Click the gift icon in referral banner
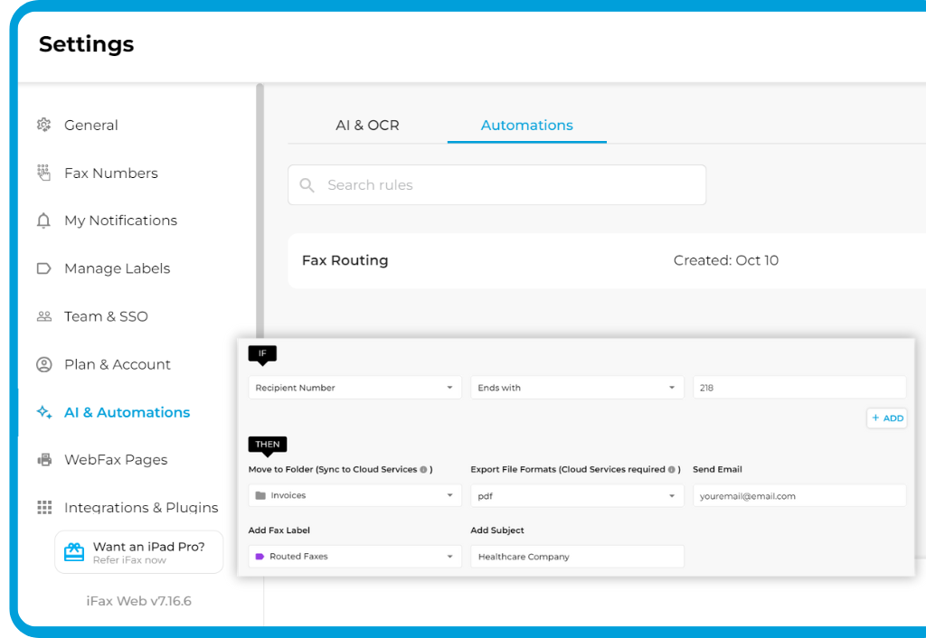 coord(74,552)
